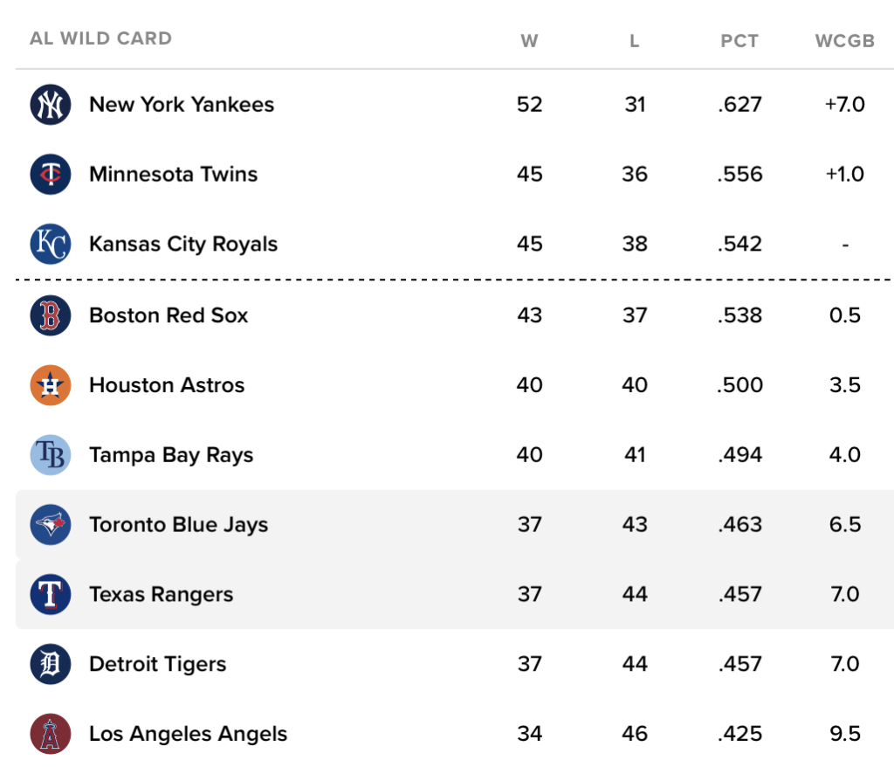Click the Minnesota Twins logo
Image resolution: width=894 pixels, height=767 pixels.
(x=51, y=175)
